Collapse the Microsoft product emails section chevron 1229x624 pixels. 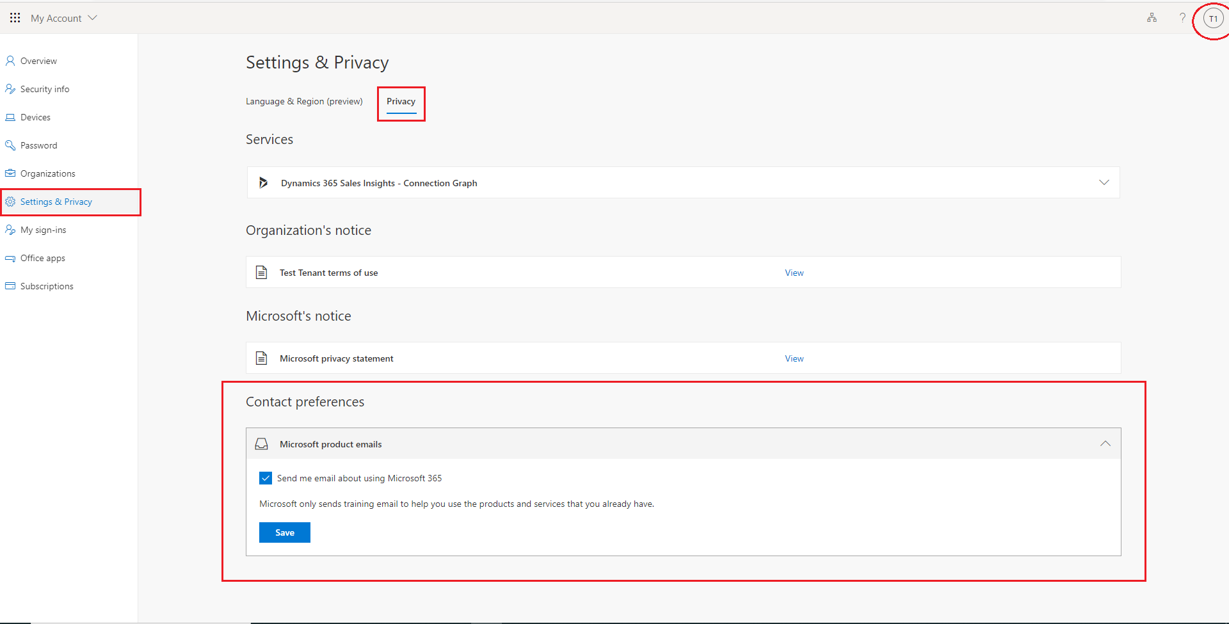point(1105,444)
